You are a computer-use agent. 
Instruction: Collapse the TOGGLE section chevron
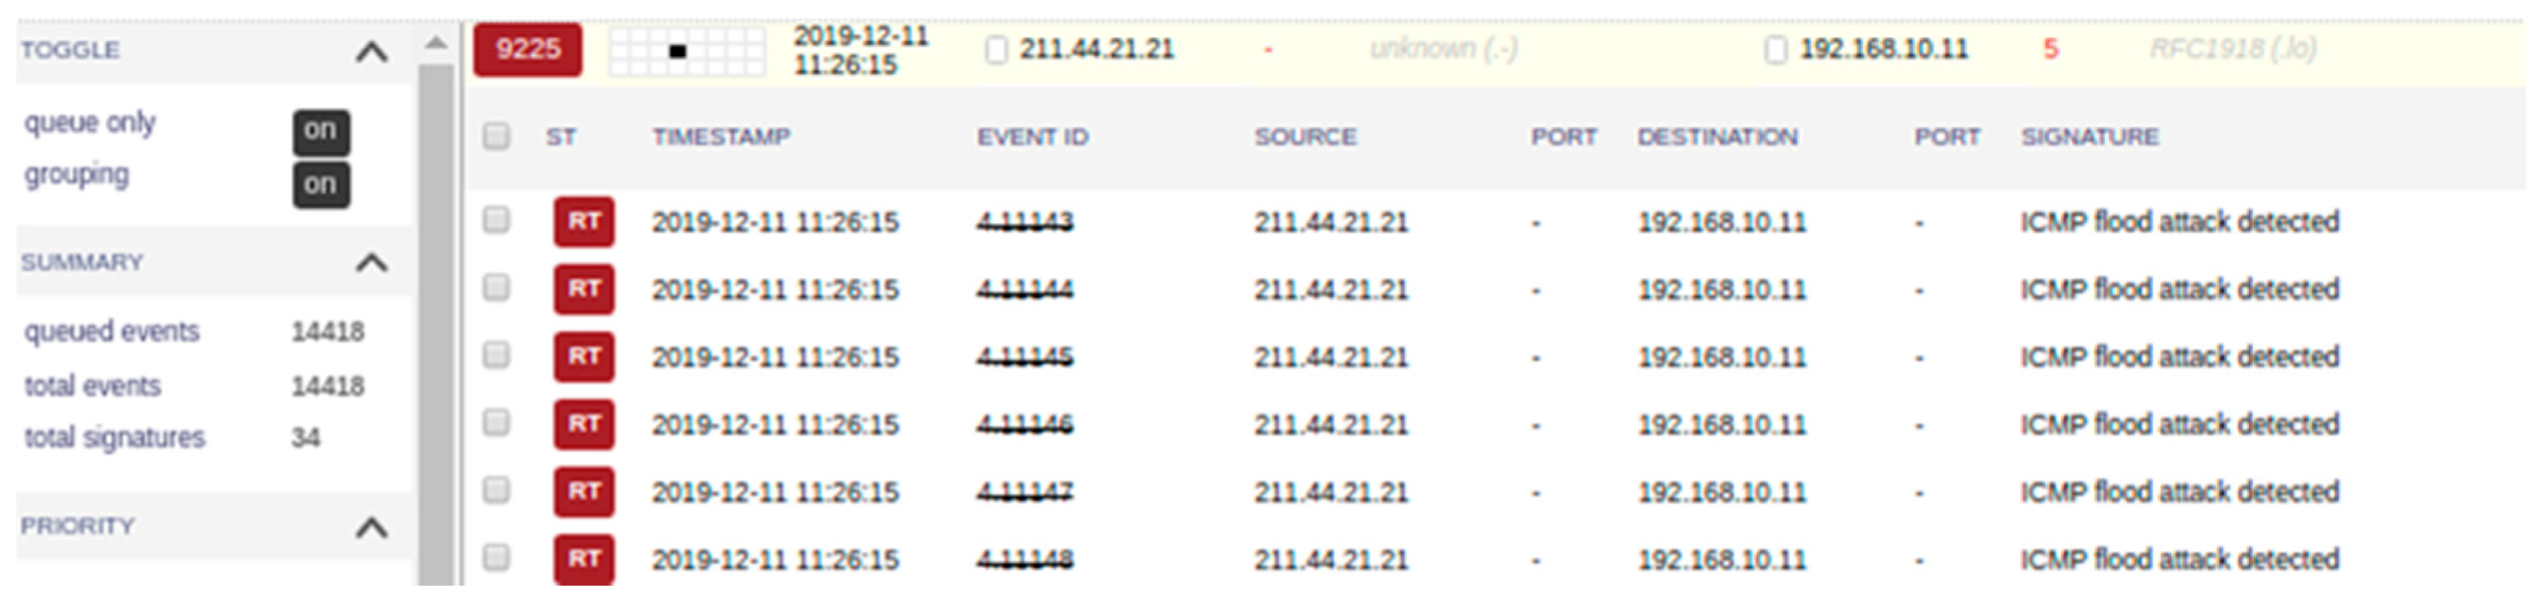[x=371, y=51]
